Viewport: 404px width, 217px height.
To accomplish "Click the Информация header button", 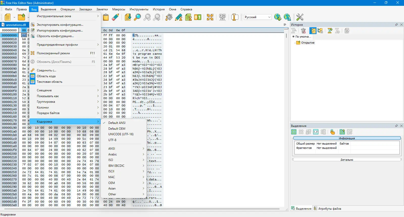I will click(x=347, y=138).
